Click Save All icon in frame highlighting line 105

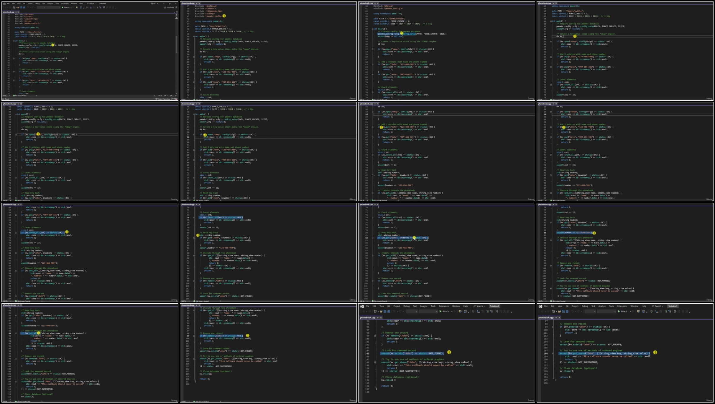(389, 311)
